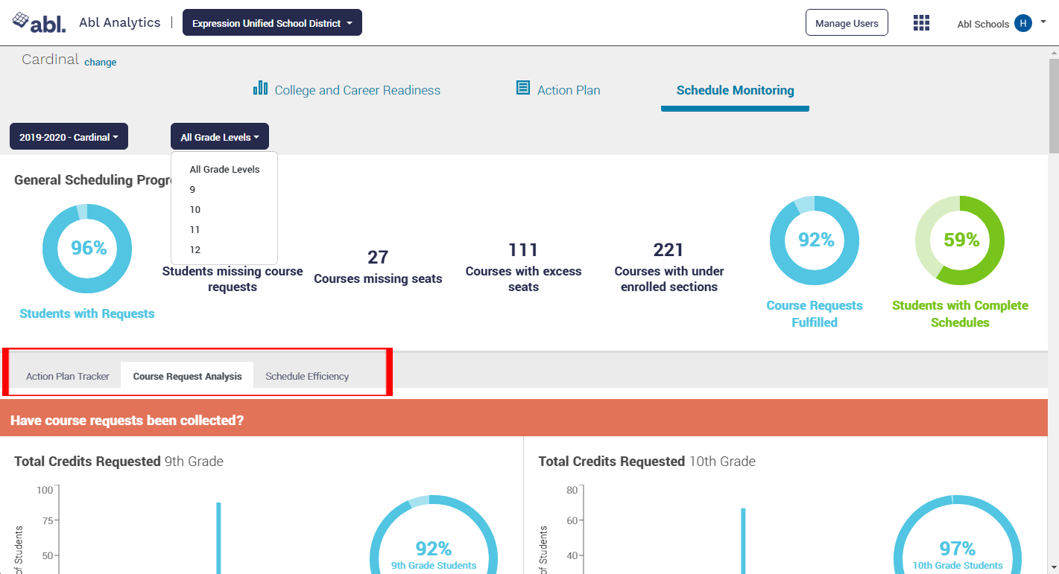Collapse the All Grade Levels dropdown
The height and width of the screenshot is (574, 1059).
tap(219, 137)
